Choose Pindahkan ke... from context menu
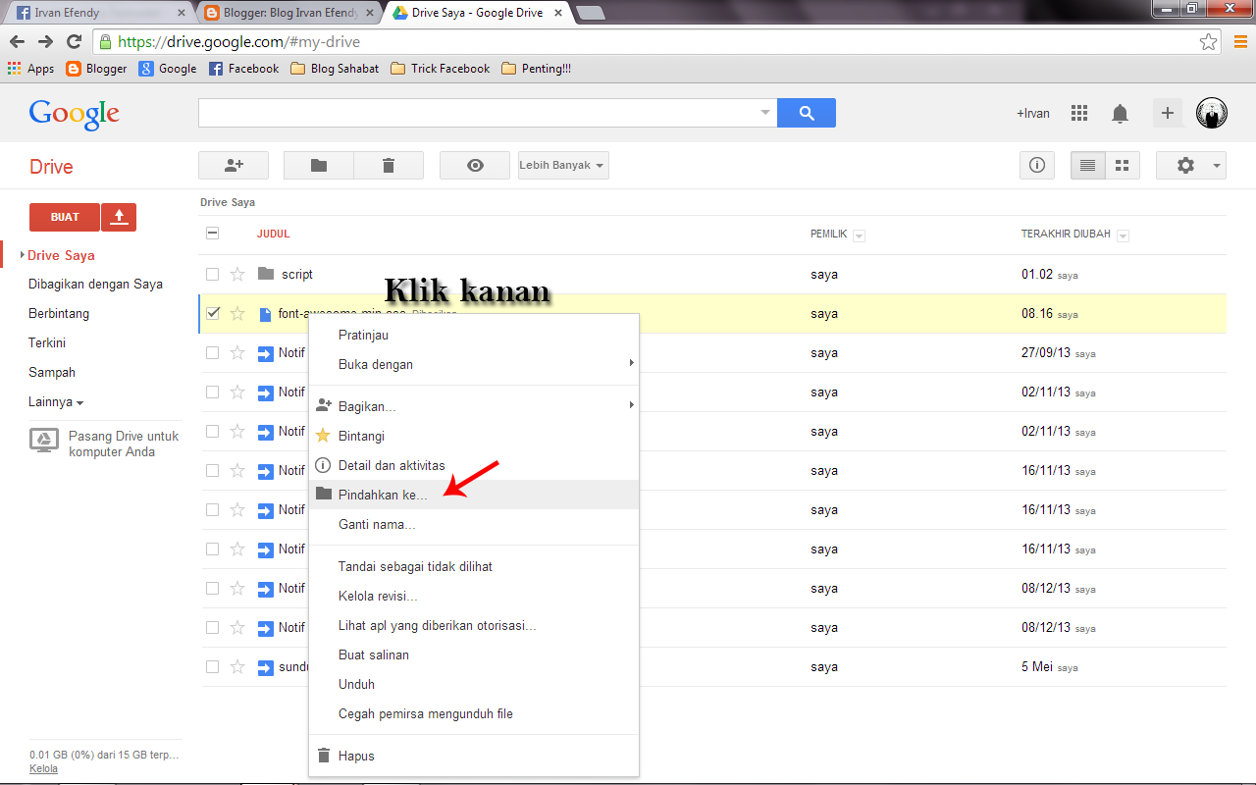 474,495
